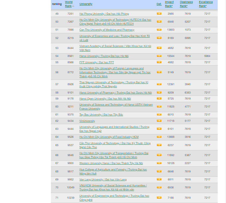The height and width of the screenshot is (203, 226).
Task: Open details icon for HUTECH row
Action: pos(159,22)
